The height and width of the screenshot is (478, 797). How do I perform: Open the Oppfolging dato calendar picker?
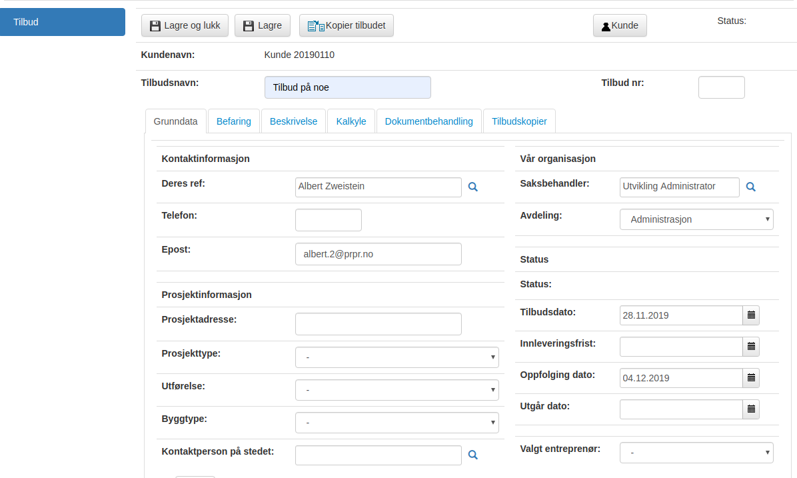pyautogui.click(x=751, y=378)
